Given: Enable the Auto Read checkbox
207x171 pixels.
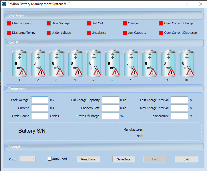Looking at the screenshot, I should (50, 159).
